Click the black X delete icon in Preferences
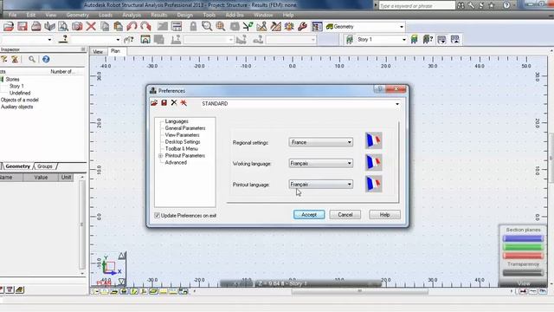The width and height of the screenshot is (554, 312). 174,103
